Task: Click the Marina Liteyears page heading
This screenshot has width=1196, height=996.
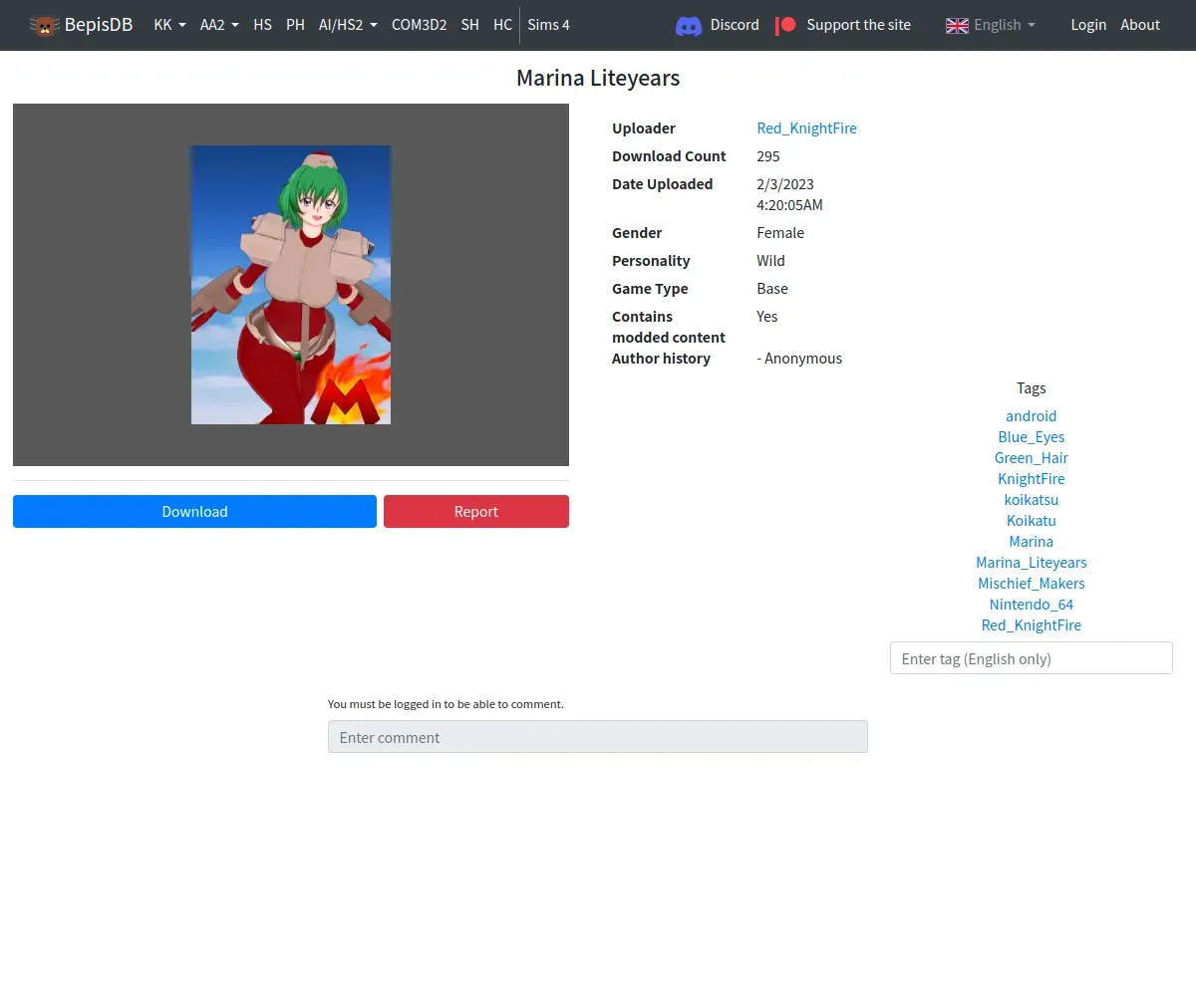Action: tap(598, 79)
